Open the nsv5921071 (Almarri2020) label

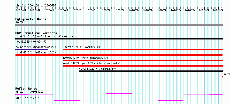tap(81, 47)
